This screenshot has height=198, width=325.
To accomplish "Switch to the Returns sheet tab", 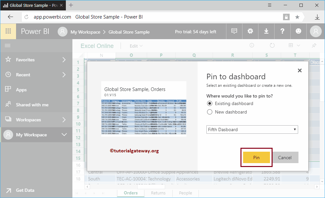I will click(x=158, y=193).
